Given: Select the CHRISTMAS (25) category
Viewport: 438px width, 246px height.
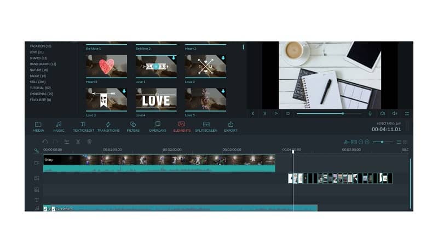Looking at the screenshot, I should pyautogui.click(x=42, y=94).
